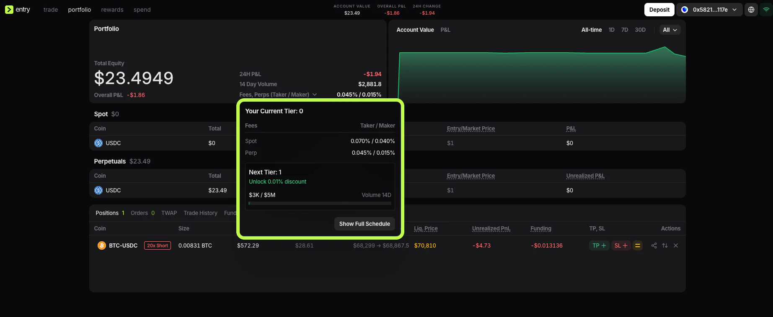Click the BTC-USDC position name
This screenshot has height=317, width=773.
click(123, 245)
